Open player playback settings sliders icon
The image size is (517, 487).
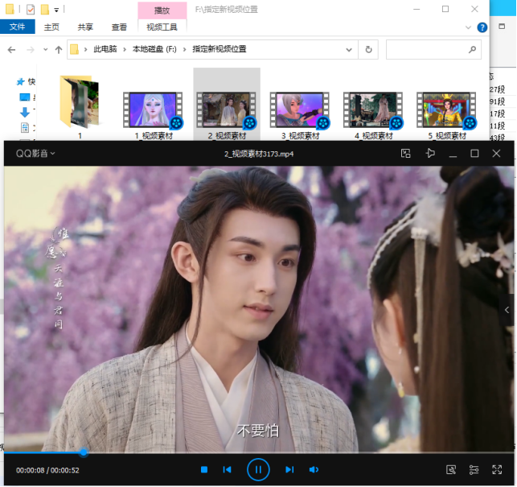(x=474, y=469)
